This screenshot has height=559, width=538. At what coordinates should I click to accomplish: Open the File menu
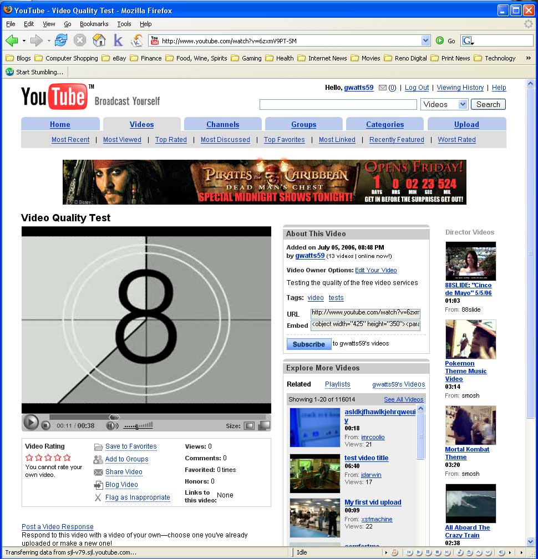point(11,24)
